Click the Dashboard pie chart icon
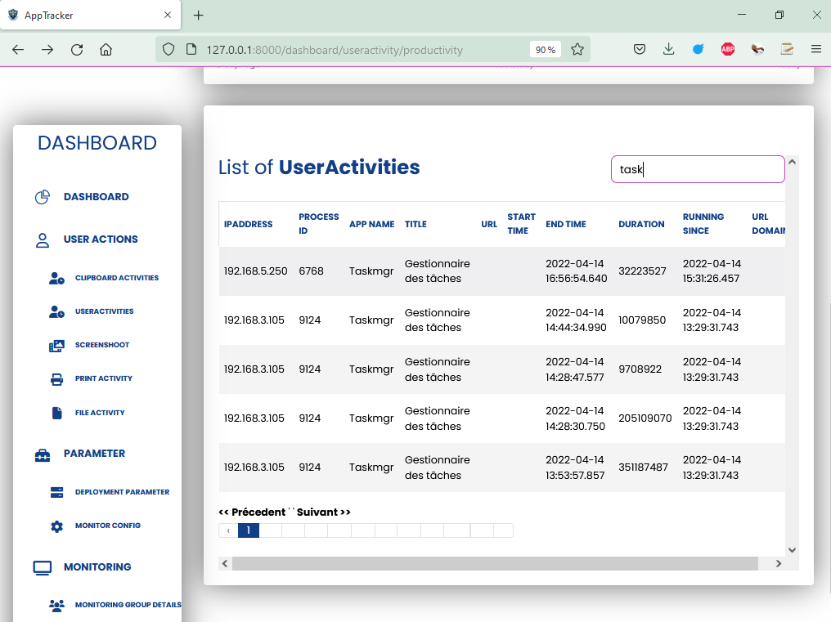The width and height of the screenshot is (831, 622). pyautogui.click(x=43, y=197)
